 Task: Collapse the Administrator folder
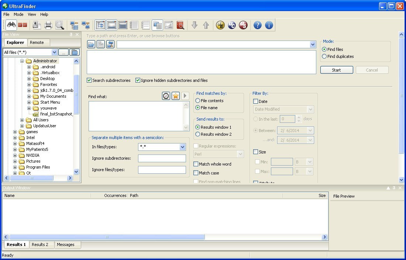coord(23,60)
